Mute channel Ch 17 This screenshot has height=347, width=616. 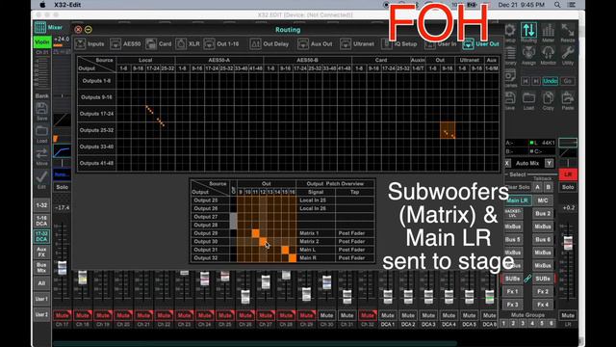(62, 315)
